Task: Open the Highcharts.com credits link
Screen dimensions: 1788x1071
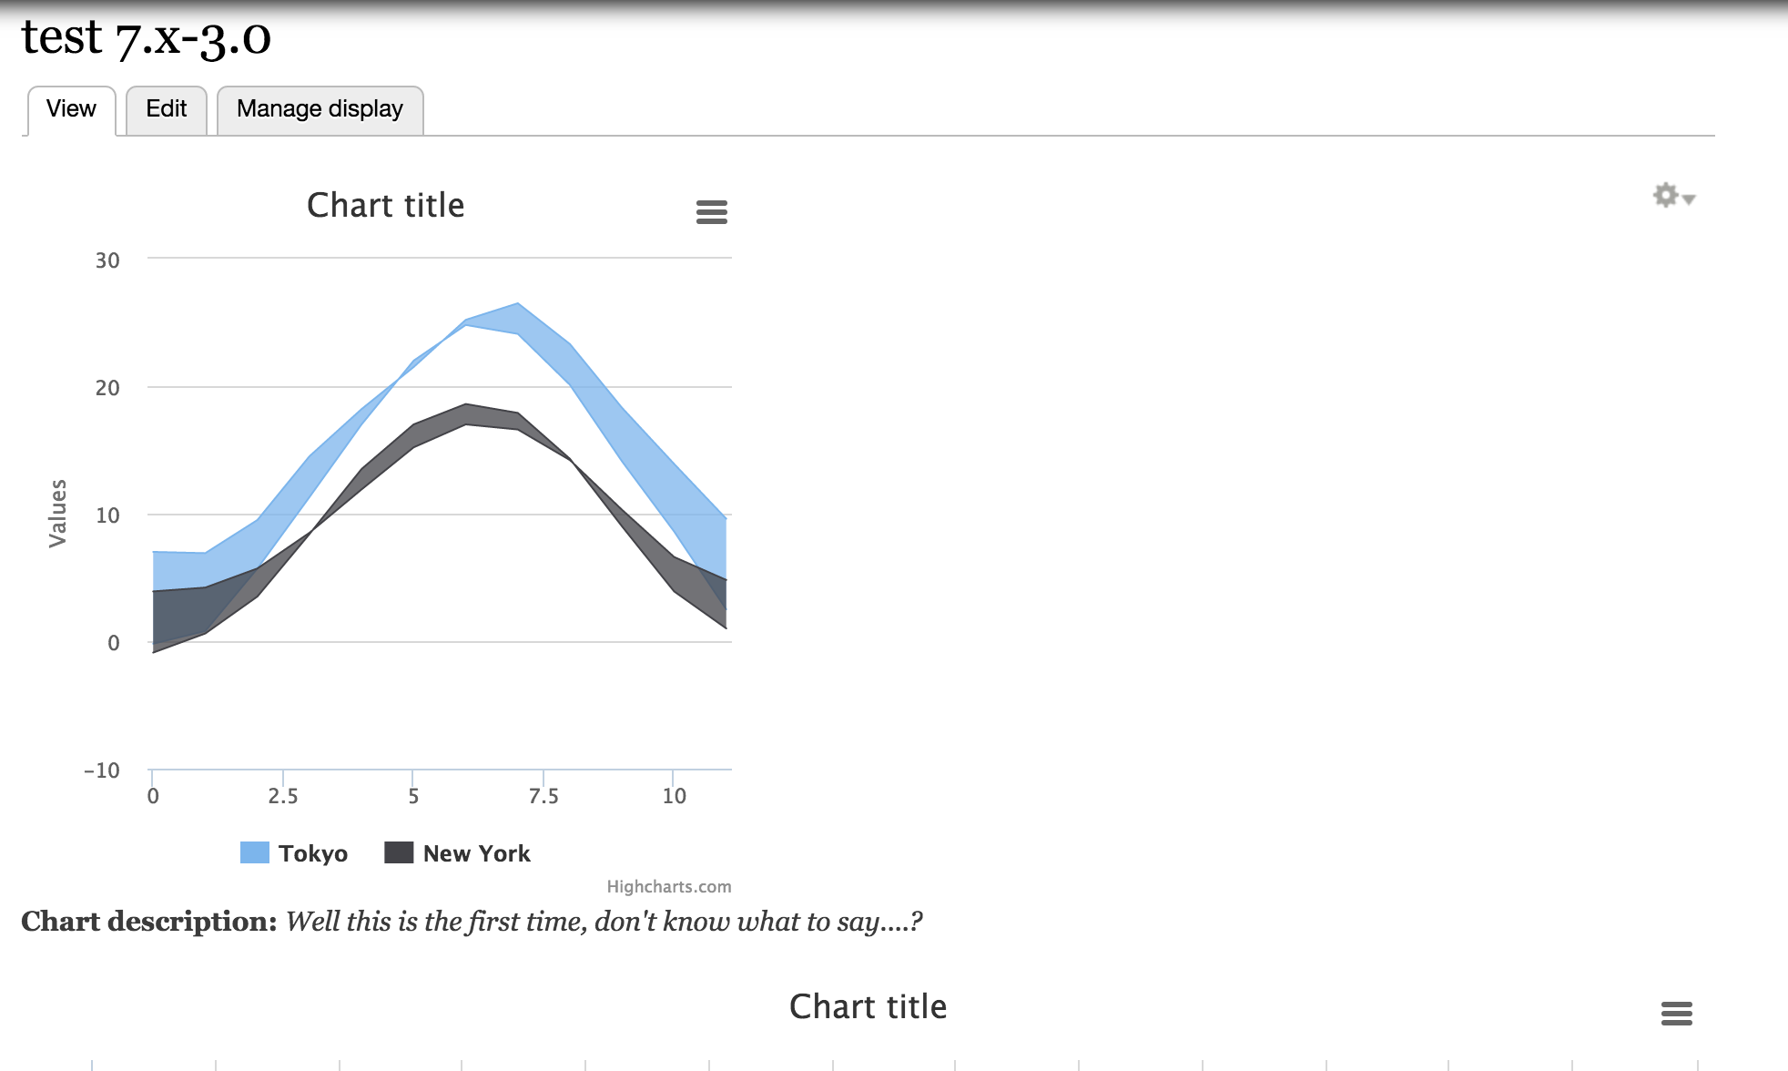Action: point(668,886)
